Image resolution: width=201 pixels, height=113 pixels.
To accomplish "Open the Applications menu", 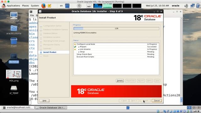I will pyautogui.click(x=13, y=6).
